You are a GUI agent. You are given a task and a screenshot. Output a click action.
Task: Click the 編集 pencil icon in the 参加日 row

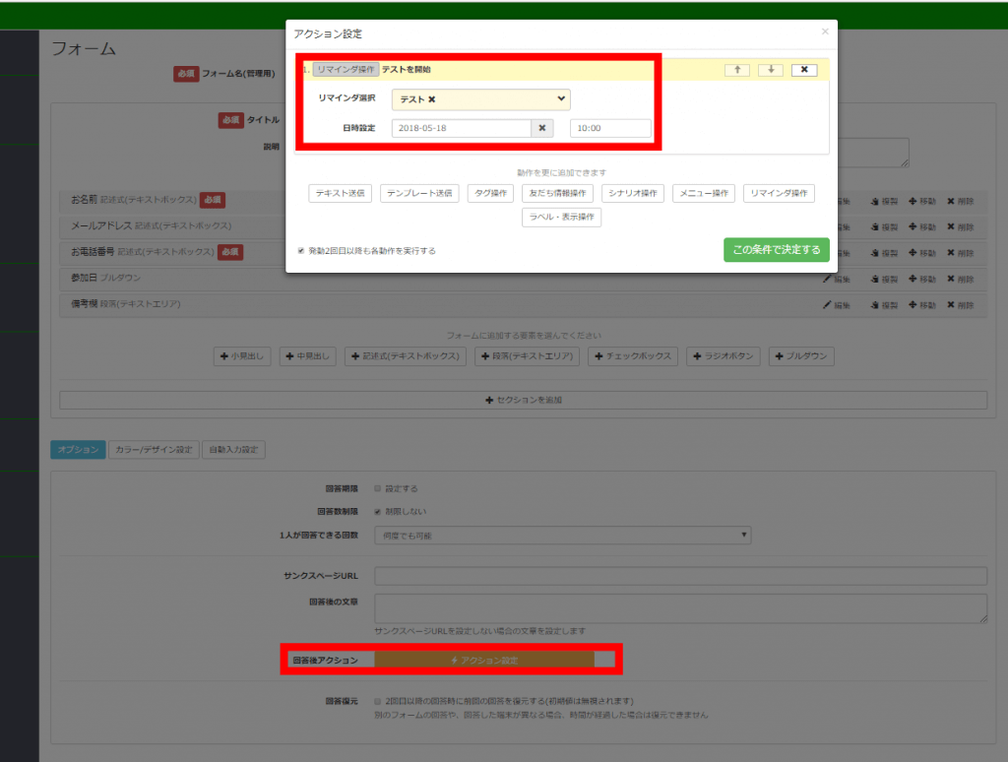pos(828,279)
